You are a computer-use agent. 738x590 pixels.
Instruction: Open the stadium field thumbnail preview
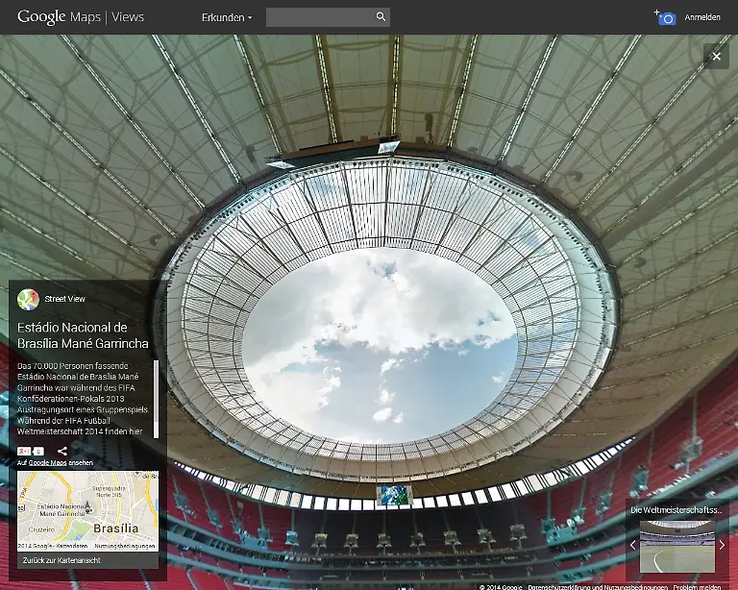tap(676, 545)
